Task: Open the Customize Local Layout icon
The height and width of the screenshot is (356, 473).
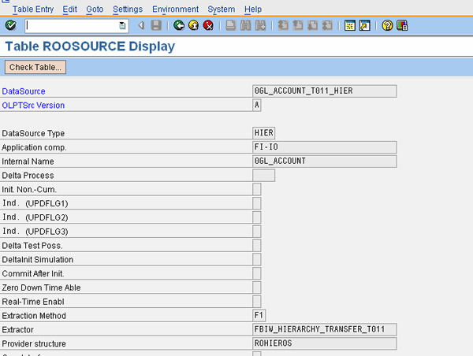Action: click(x=402, y=25)
